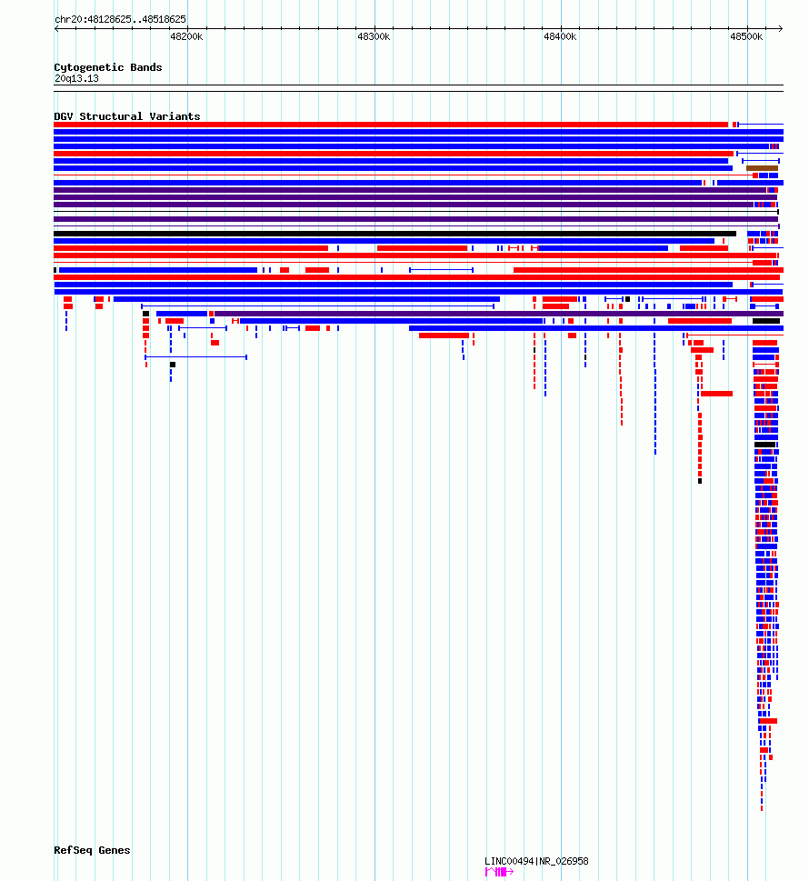Click the cytogenetic band line under 20q13.13
Viewport: 809px width, 881px height.
[x=418, y=88]
